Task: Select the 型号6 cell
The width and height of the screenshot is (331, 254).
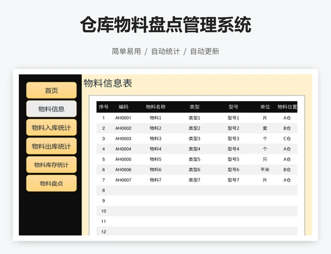Action: point(233,170)
